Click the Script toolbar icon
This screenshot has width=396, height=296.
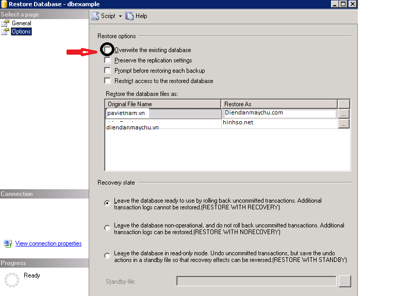coord(95,16)
